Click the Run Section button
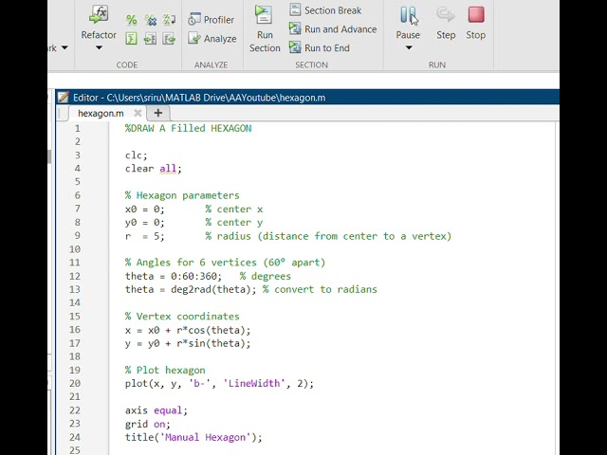 pyautogui.click(x=265, y=28)
